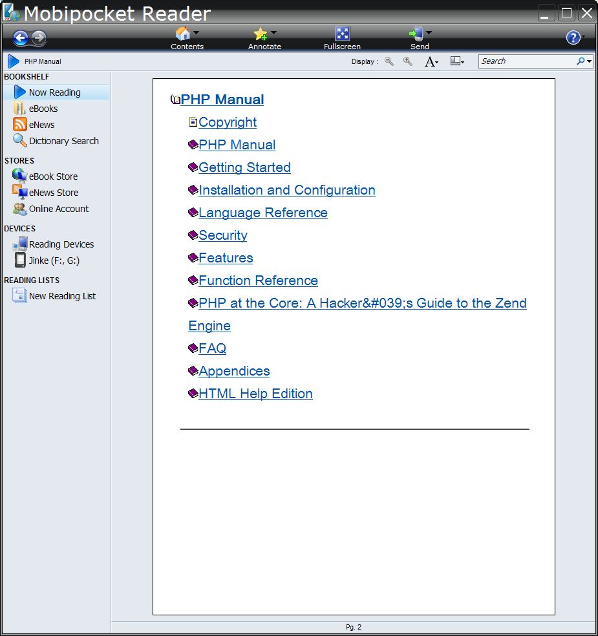Click the eNews Store icon
The width and height of the screenshot is (598, 636).
tap(19, 192)
